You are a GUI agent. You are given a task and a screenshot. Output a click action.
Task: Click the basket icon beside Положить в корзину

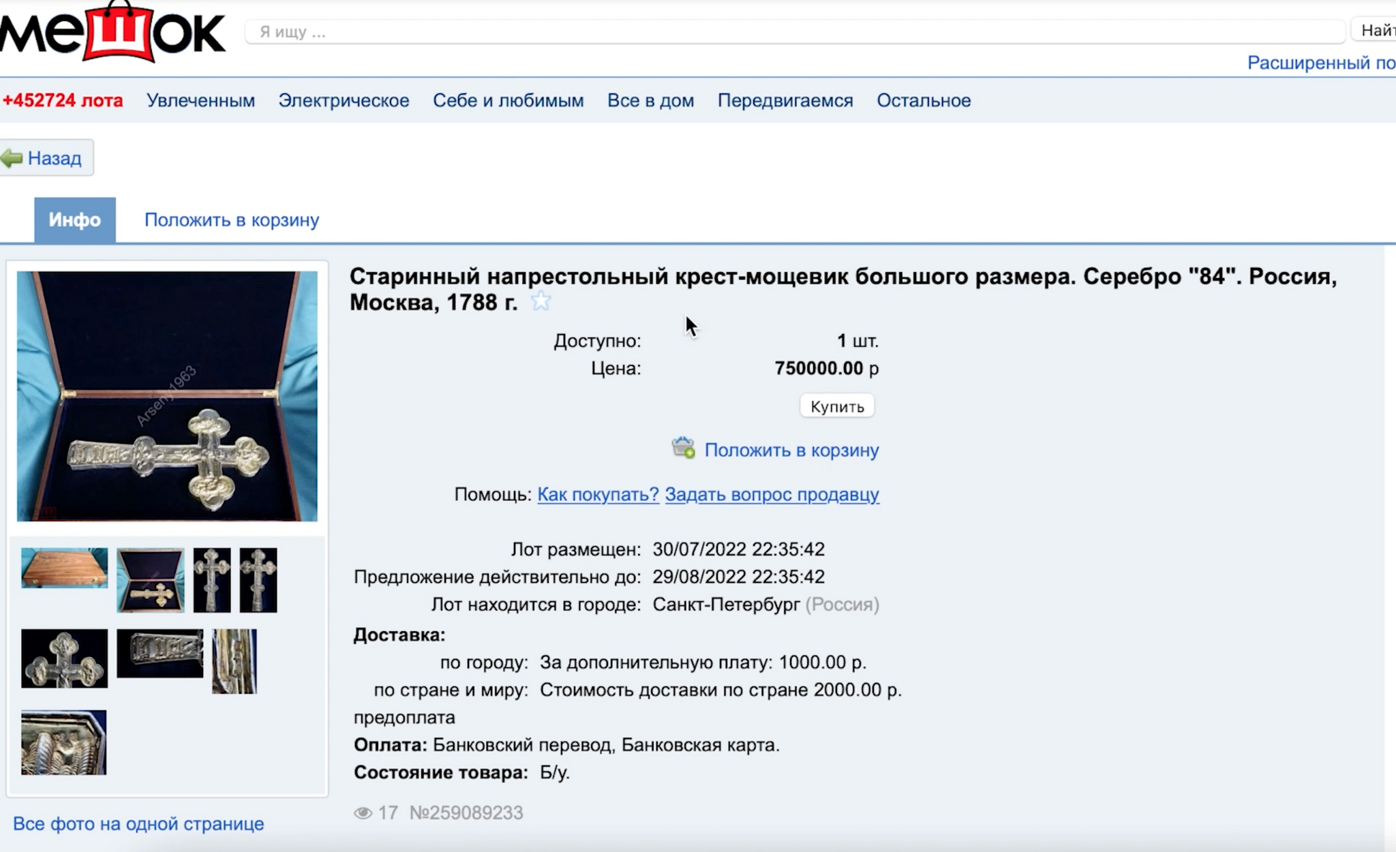tap(683, 448)
